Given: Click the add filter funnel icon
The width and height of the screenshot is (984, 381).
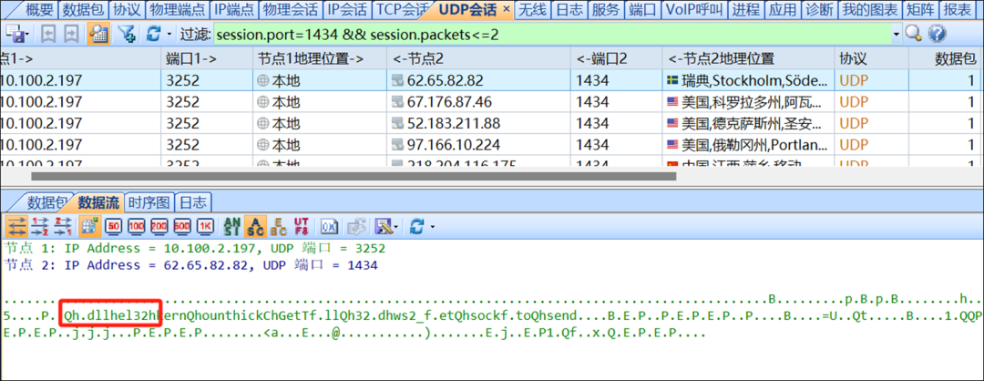Looking at the screenshot, I should (x=128, y=34).
